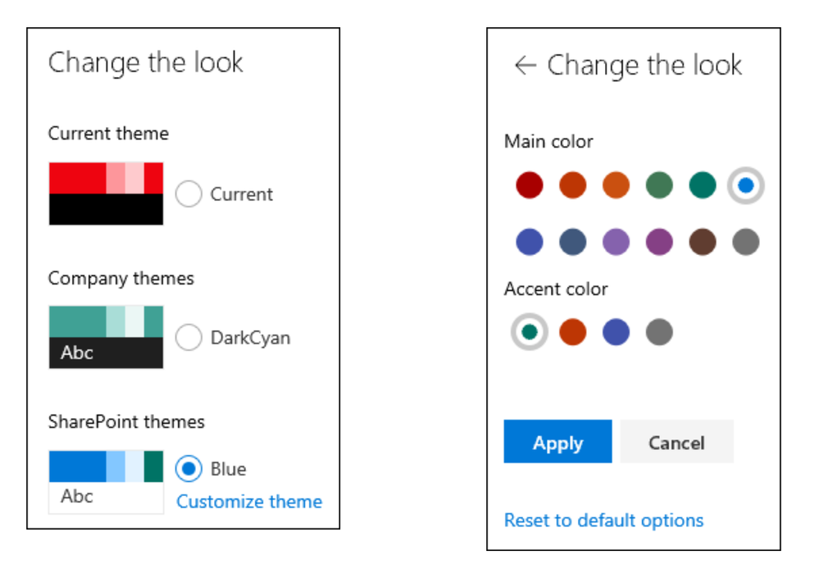The image size is (819, 587).
Task: Click the back arrow beside Change the look
Action: (x=526, y=66)
